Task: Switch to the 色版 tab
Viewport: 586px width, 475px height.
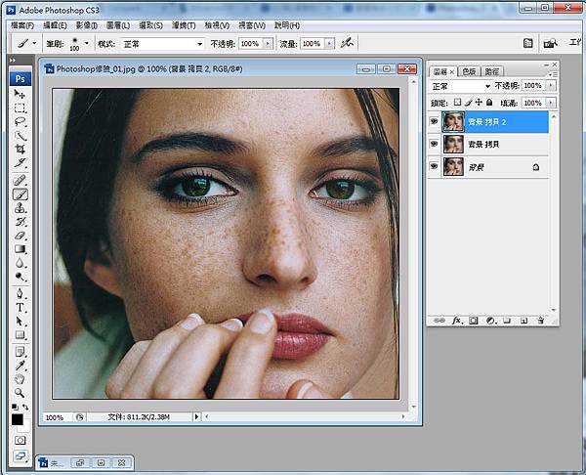Action: (470, 71)
